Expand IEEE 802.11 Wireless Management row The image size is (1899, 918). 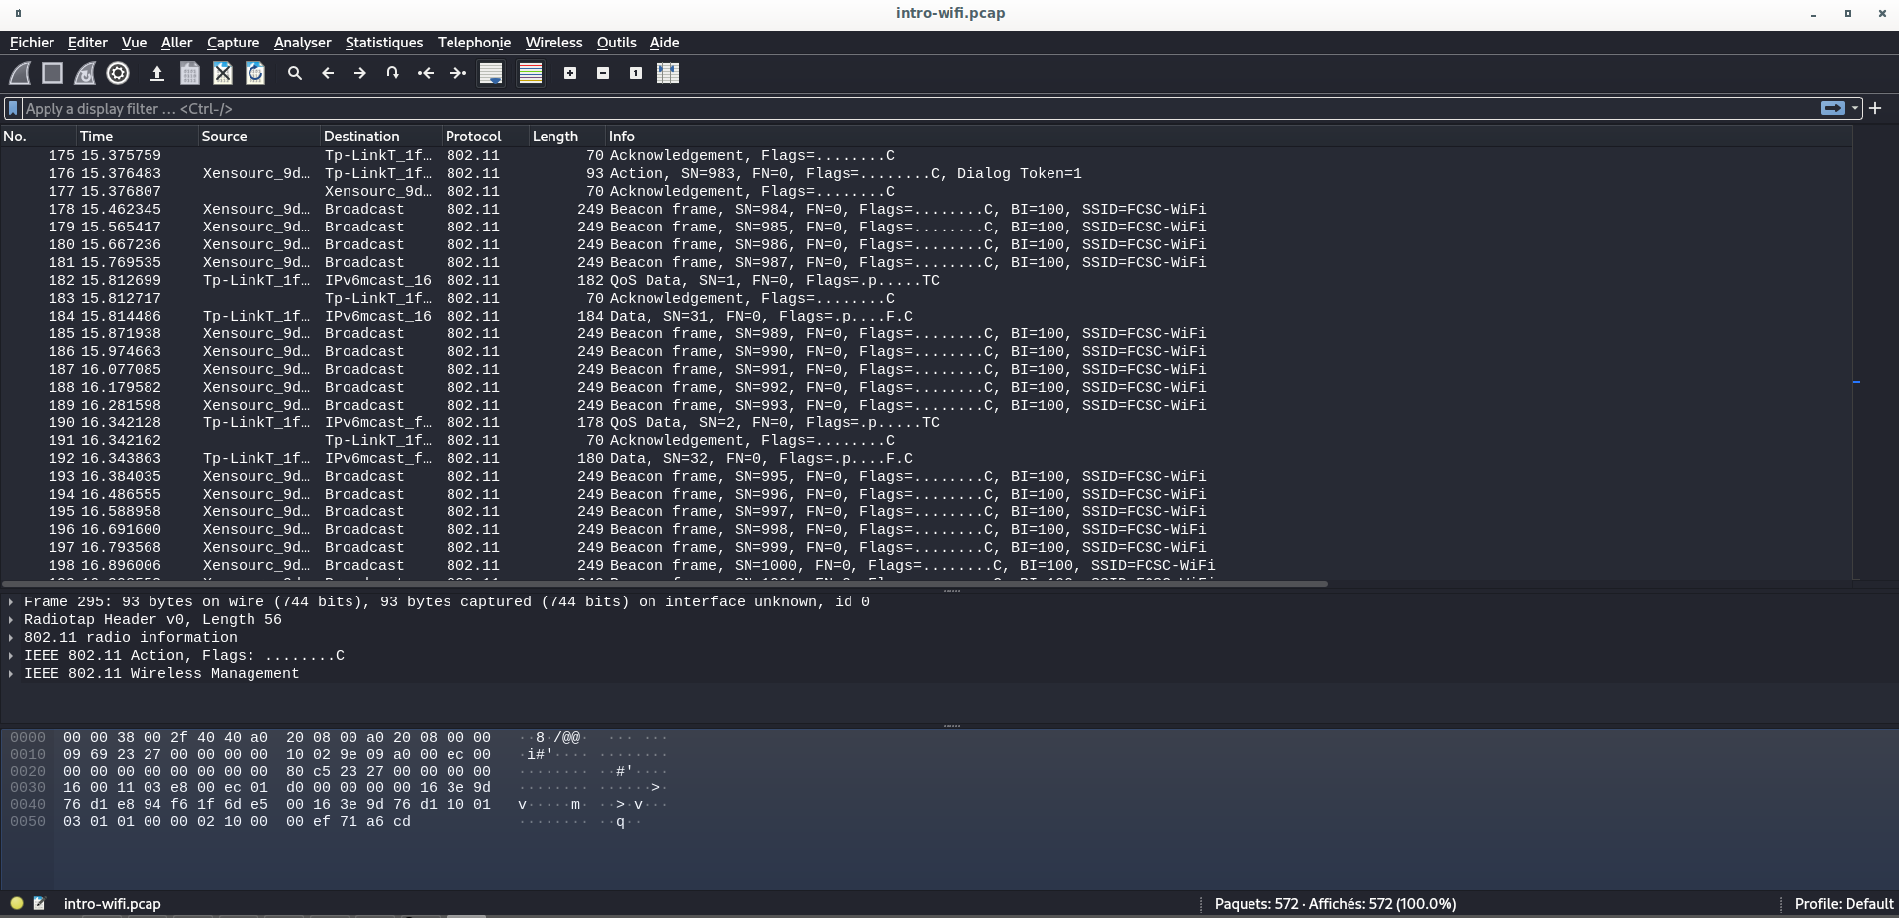11,674
